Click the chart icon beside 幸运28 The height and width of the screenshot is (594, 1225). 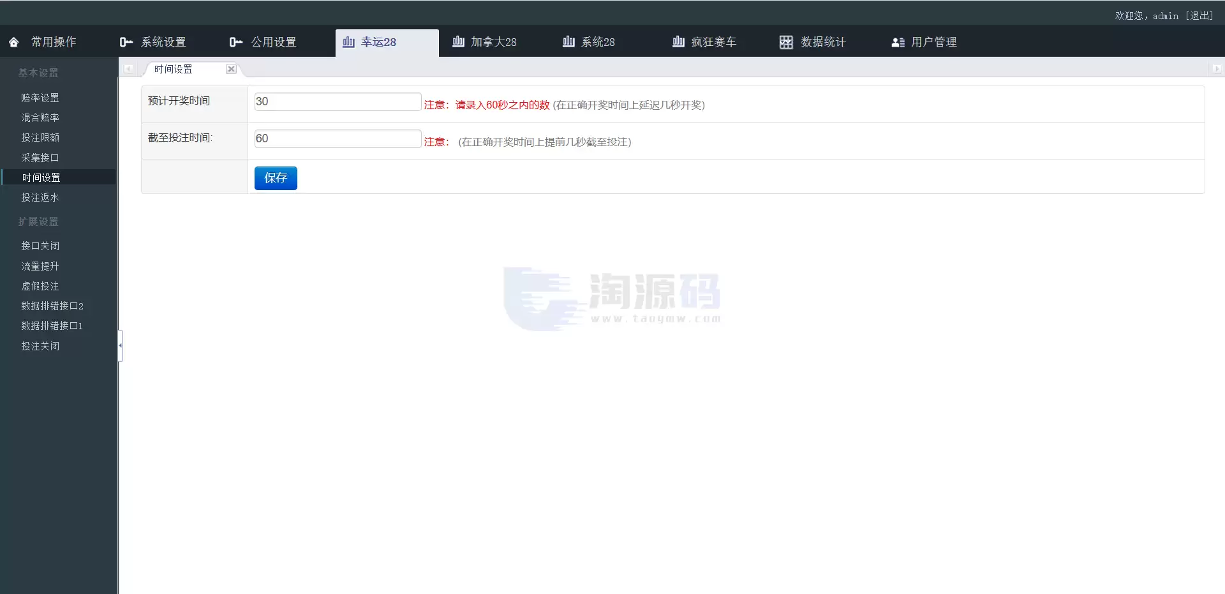tap(348, 42)
